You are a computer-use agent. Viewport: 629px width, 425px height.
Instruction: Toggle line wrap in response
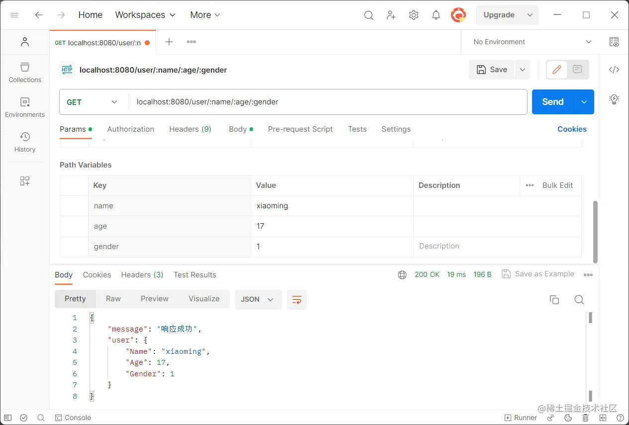[x=297, y=300]
